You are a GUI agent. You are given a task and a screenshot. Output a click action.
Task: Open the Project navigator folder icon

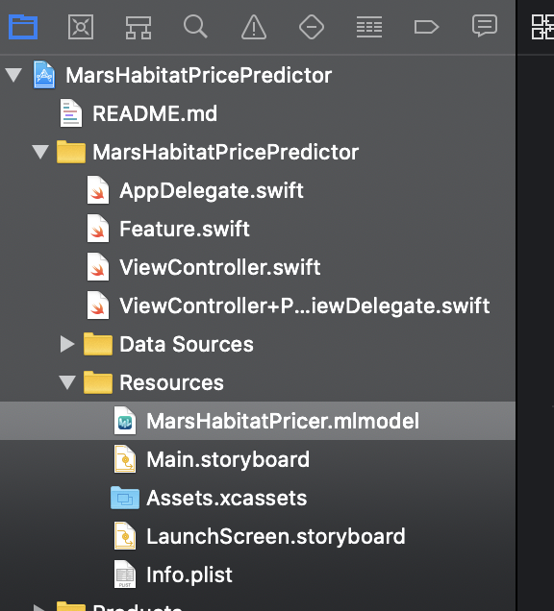tap(23, 27)
